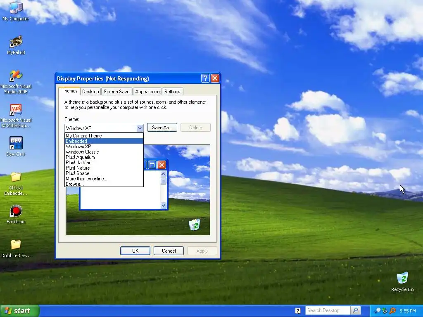Choose My Current Theme from the list

point(104,135)
